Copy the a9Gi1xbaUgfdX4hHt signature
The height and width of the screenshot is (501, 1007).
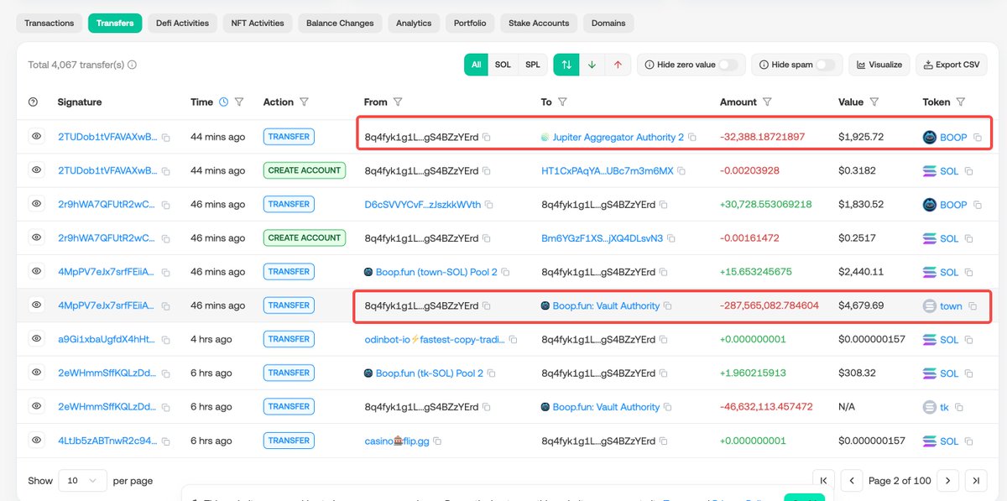click(166, 340)
